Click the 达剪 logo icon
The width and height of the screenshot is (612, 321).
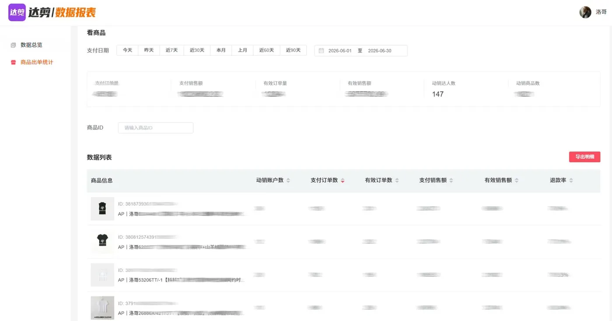coord(17,12)
